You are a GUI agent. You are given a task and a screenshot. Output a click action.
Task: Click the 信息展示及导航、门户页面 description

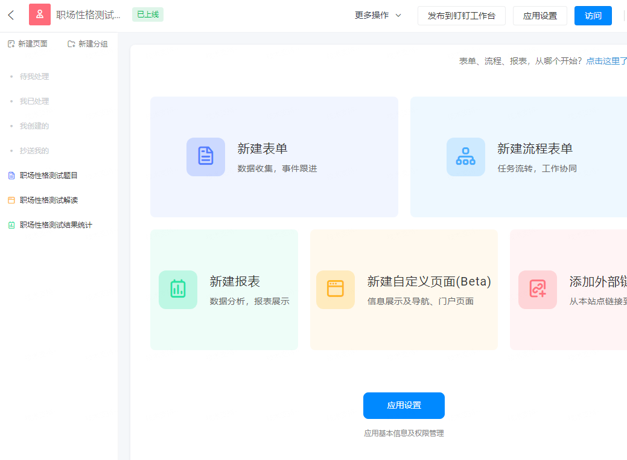pyautogui.click(x=420, y=302)
